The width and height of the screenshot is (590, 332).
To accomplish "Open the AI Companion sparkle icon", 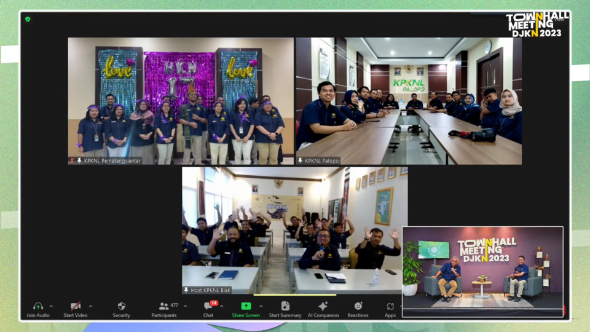I will click(x=323, y=306).
